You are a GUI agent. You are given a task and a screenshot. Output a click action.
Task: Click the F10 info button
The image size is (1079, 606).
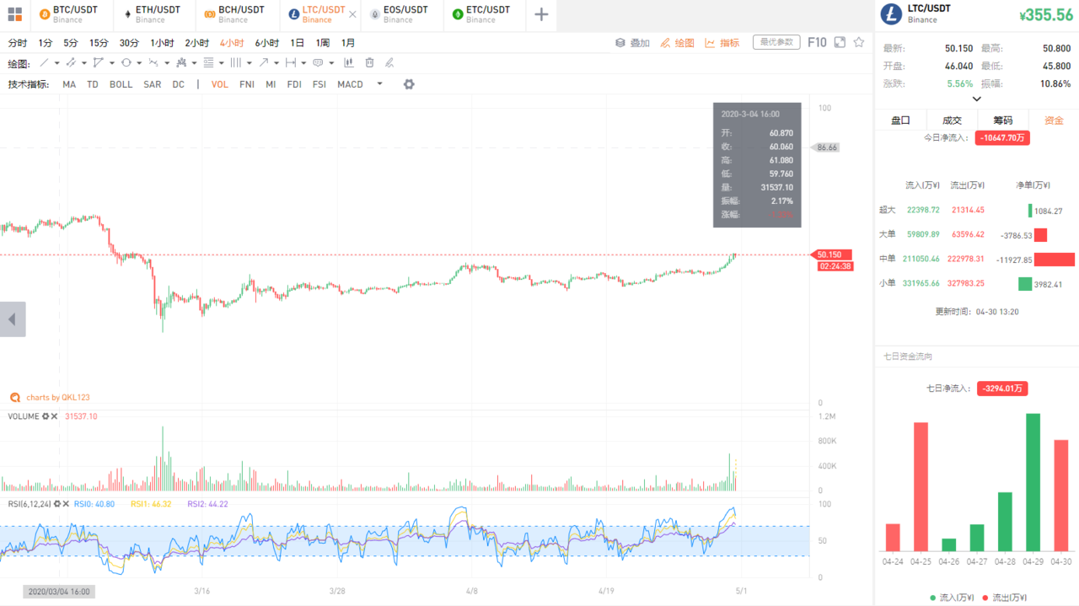[817, 42]
